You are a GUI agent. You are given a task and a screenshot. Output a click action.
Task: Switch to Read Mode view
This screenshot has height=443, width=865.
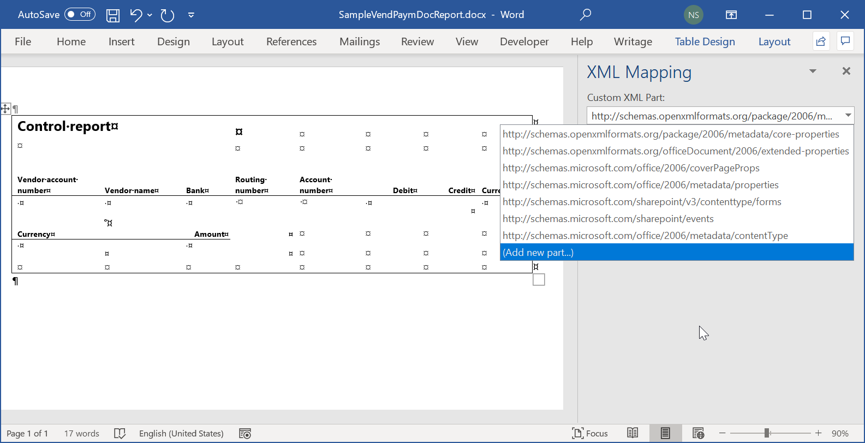point(633,433)
